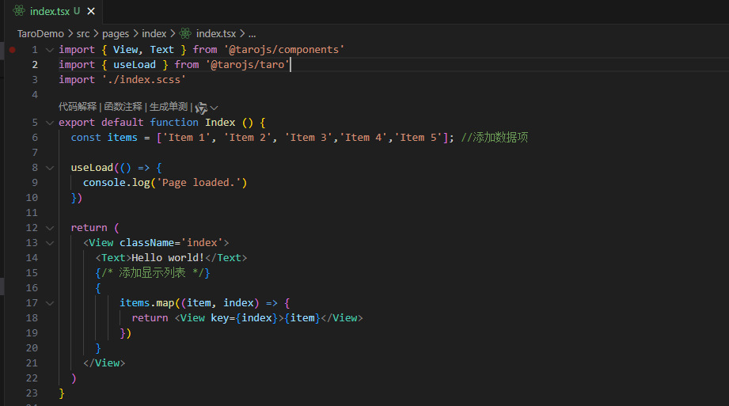Click the './index.scss' import path
Viewport: 729px width, 406px height.
click(143, 80)
